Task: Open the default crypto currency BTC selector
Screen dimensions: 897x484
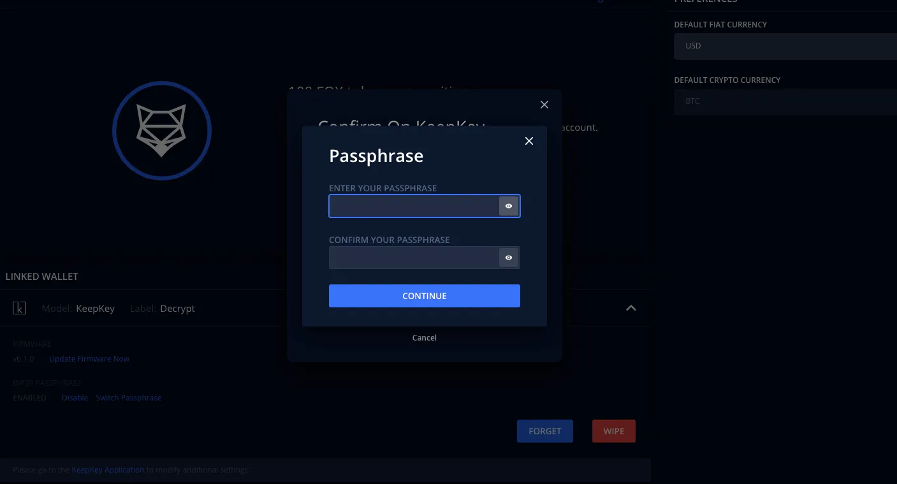Action: pos(784,101)
